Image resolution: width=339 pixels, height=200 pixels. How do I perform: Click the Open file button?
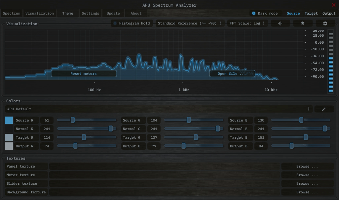[x=232, y=74]
